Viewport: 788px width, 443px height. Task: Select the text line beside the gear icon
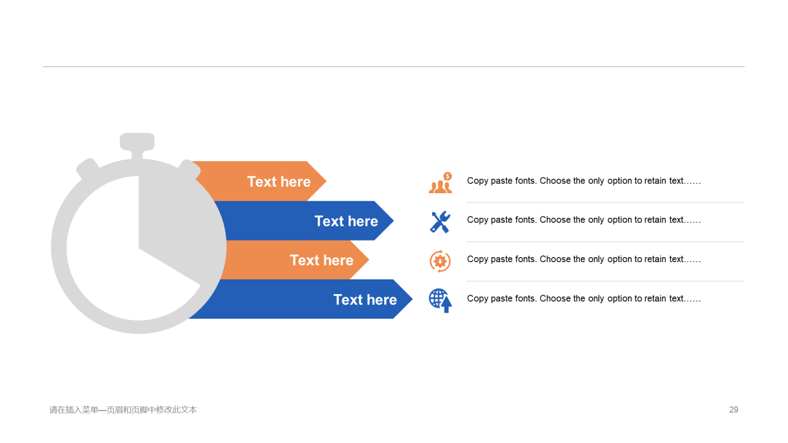pos(584,259)
